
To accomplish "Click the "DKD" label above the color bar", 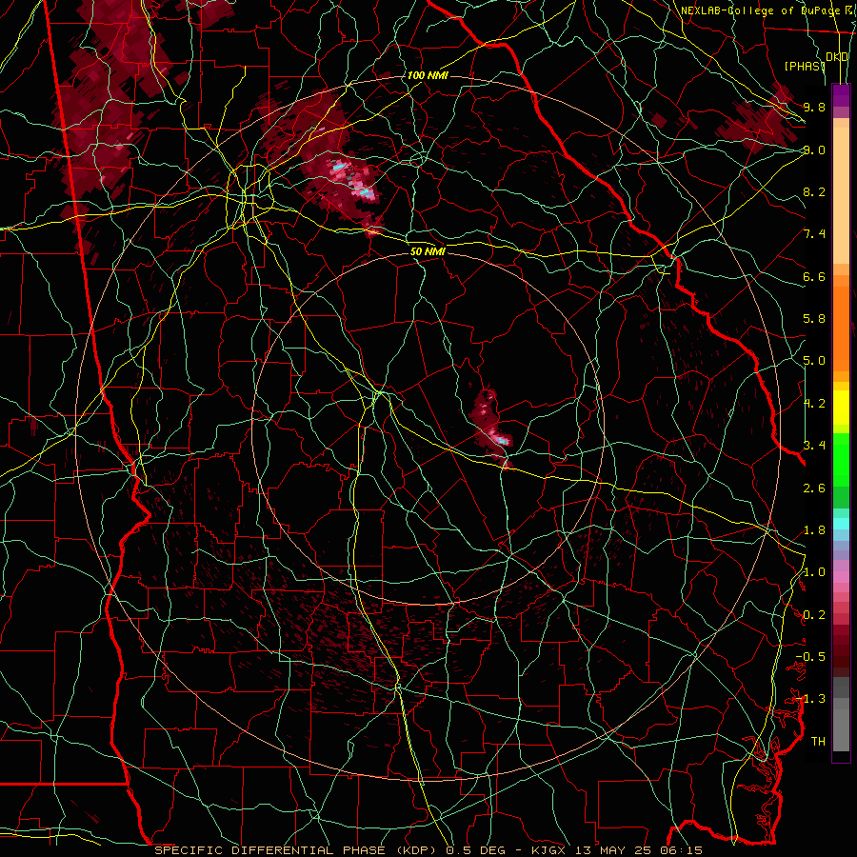I will click(837, 57).
